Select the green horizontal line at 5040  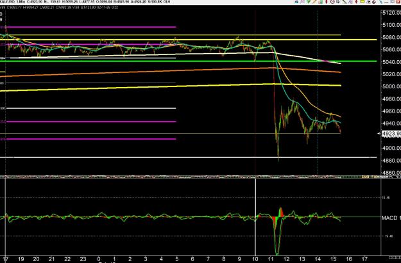coord(188,61)
